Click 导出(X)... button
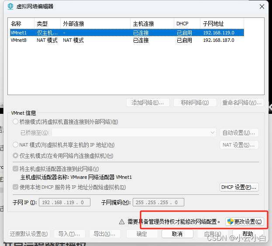The width and height of the screenshot is (272, 246). [x=105, y=234]
